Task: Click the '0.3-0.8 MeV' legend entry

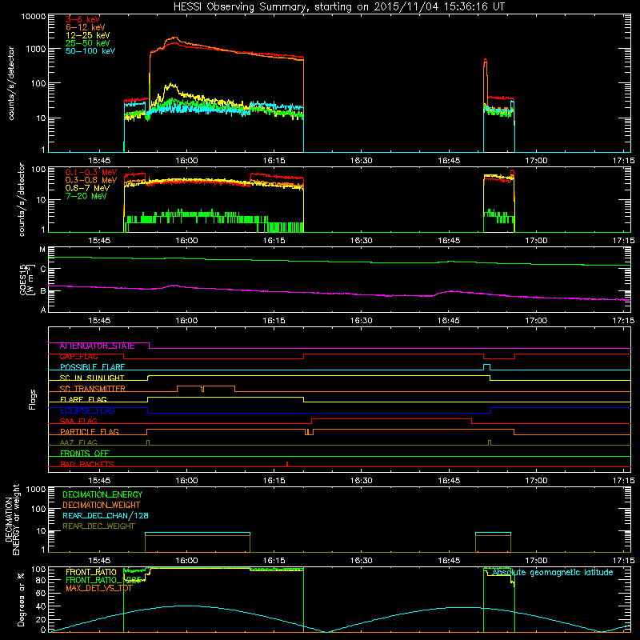Action: 91,180
